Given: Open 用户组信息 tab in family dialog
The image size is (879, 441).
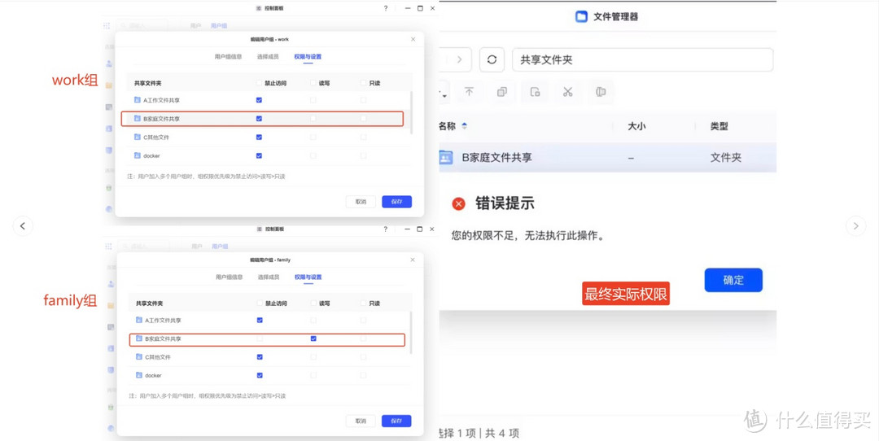Looking at the screenshot, I should tap(230, 277).
